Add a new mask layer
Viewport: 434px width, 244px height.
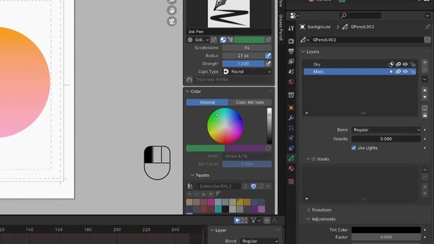tap(425, 169)
